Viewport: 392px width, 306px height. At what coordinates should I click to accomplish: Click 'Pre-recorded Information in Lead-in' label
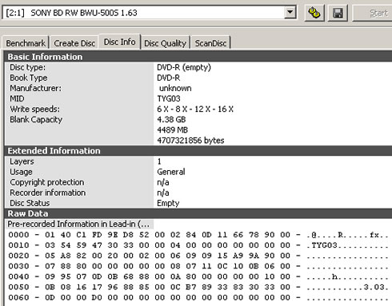[x=78, y=224]
